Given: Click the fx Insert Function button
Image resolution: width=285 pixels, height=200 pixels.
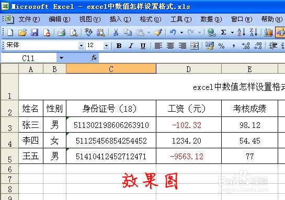Looking at the screenshot, I should [x=94, y=58].
